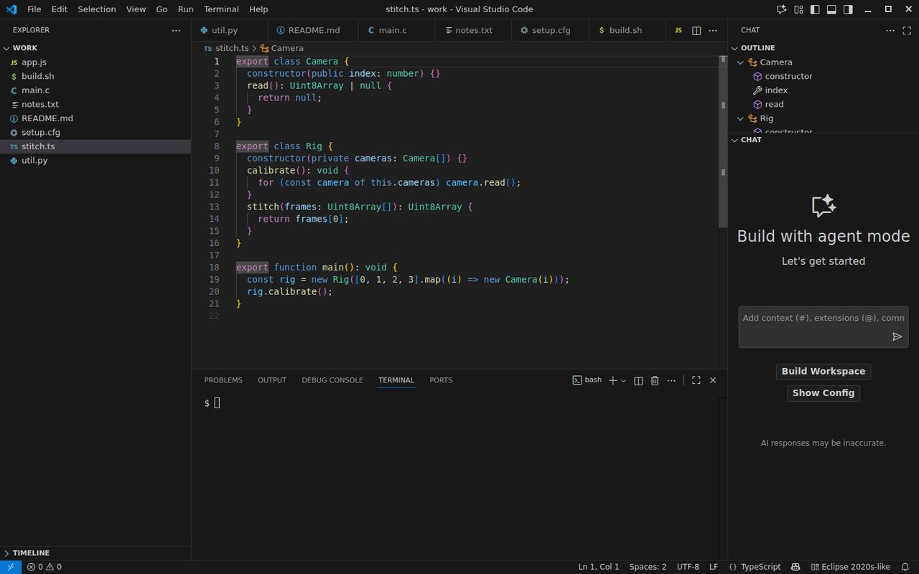Close the terminal panel
The image size is (919, 574).
pos(713,380)
